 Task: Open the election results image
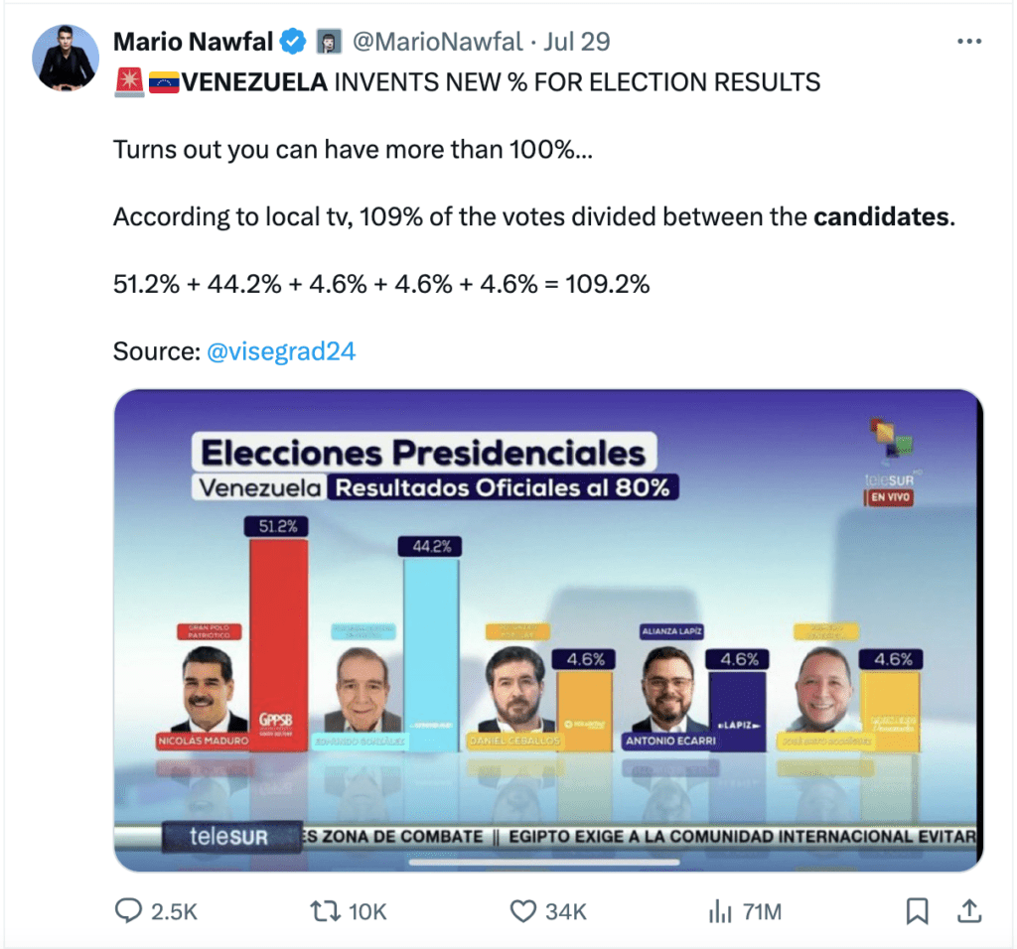pos(548,630)
